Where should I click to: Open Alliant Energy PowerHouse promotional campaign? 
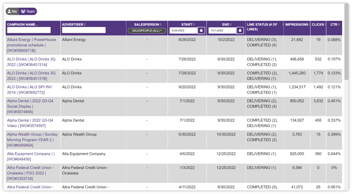point(32,45)
